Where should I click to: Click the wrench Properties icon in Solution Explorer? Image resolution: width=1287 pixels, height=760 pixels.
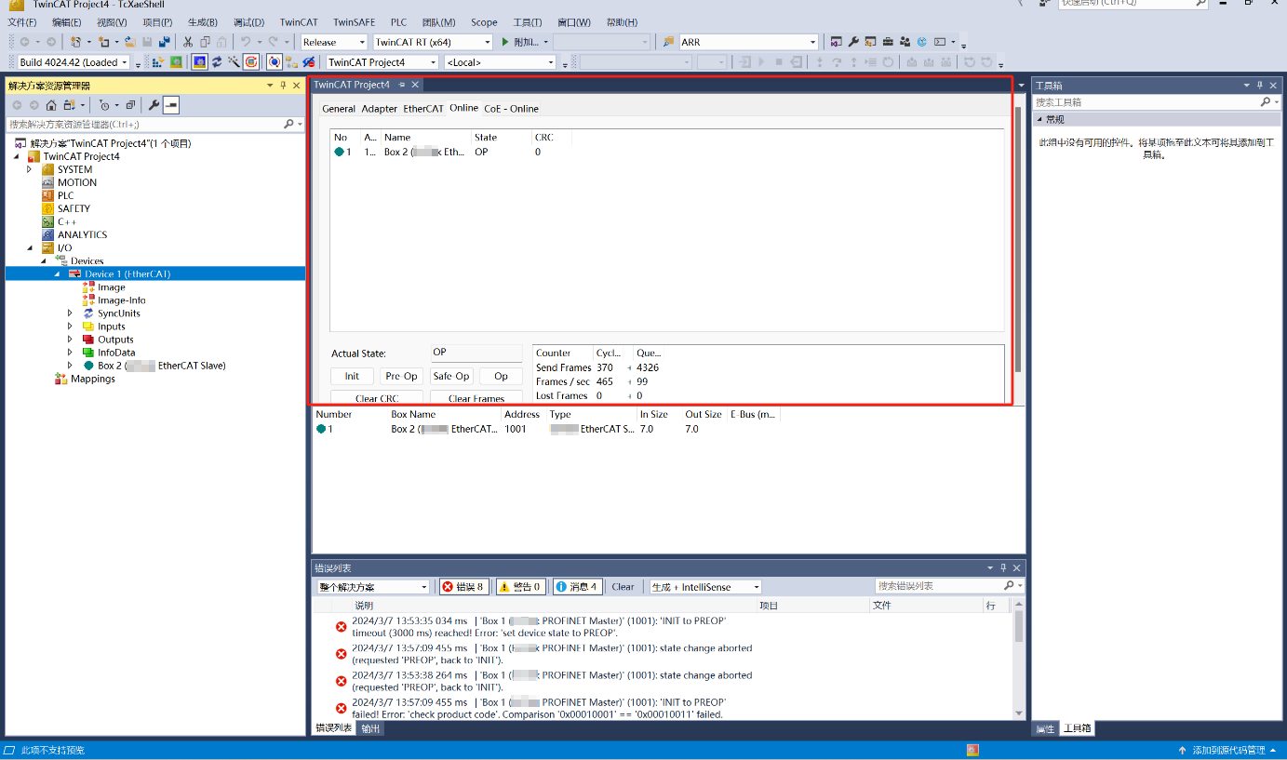tap(154, 105)
